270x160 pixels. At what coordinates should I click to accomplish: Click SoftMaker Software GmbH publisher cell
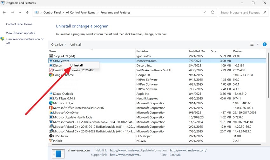tap(154, 70)
